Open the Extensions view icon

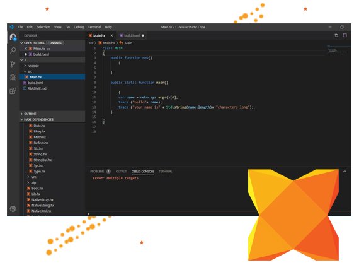(13, 91)
